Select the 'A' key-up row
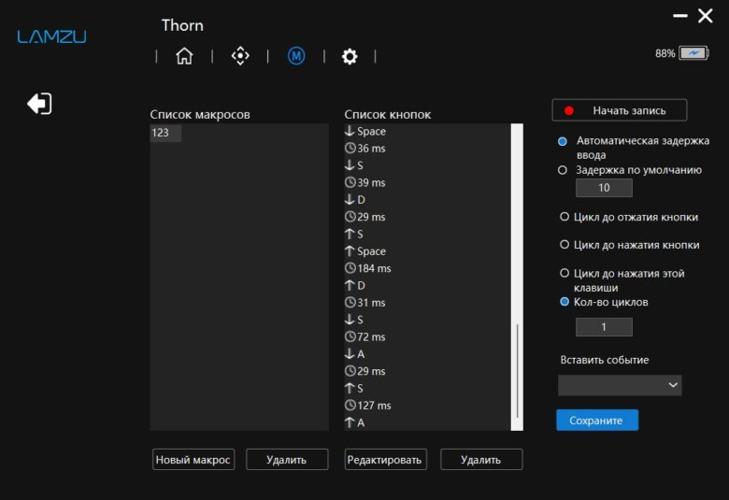This screenshot has height=500, width=729. [x=427, y=422]
